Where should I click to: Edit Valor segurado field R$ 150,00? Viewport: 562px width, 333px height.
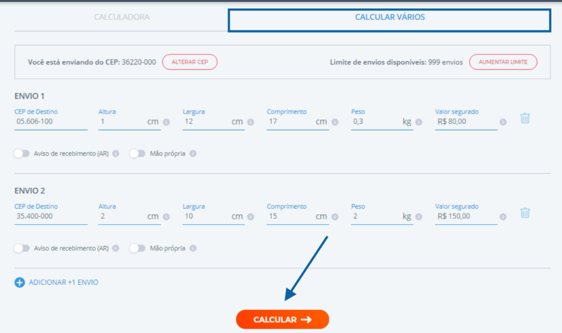tap(466, 216)
